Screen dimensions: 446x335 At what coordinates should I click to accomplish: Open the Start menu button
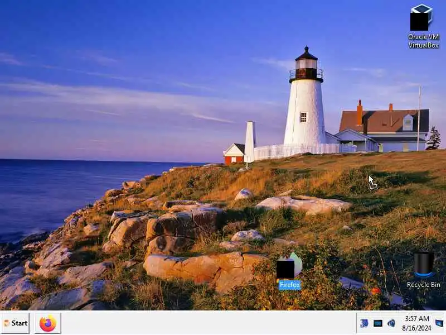coord(15,323)
